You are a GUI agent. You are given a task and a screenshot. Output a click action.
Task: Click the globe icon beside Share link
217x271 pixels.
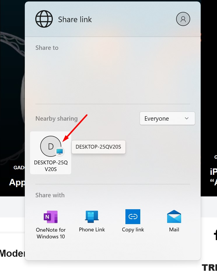(x=44, y=19)
